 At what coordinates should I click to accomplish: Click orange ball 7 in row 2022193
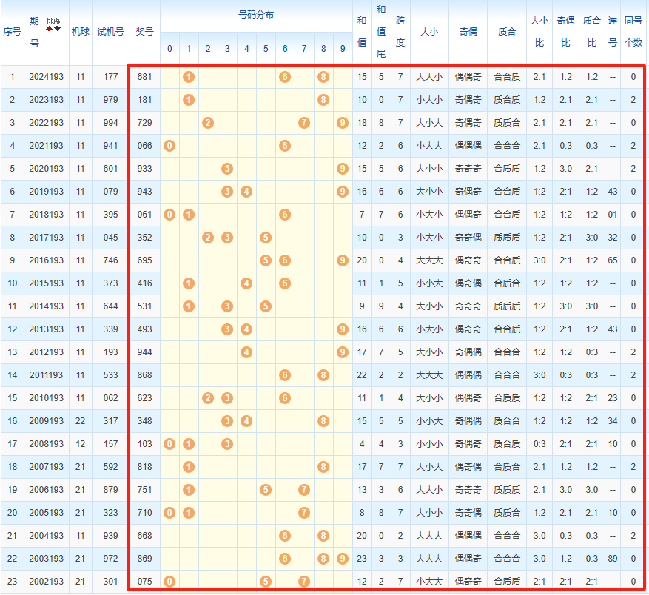click(x=304, y=123)
